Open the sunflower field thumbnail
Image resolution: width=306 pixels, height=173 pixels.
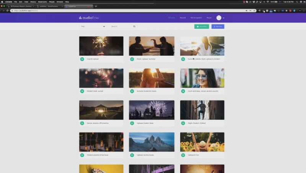pyautogui.click(x=202, y=142)
